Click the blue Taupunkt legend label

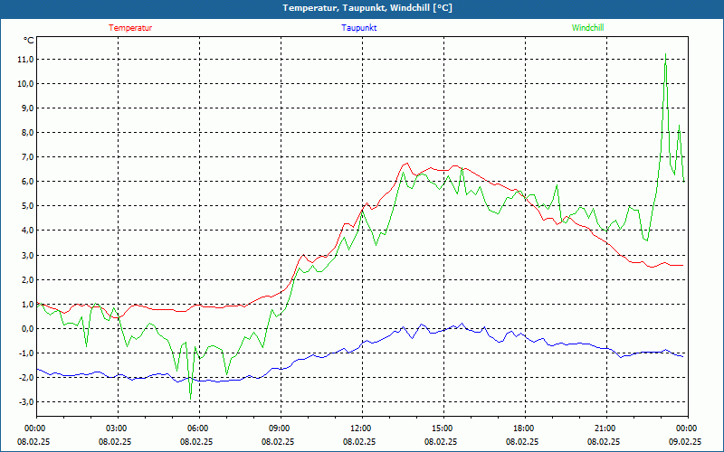coord(359,28)
